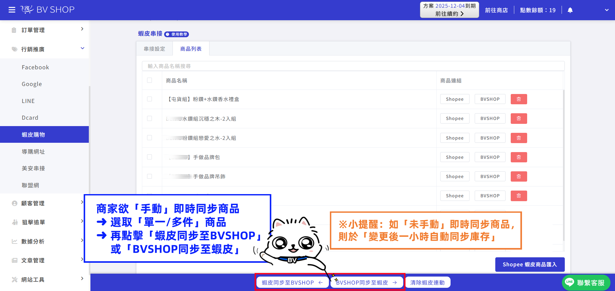The width and height of the screenshot is (615, 291).
Task: Check the 手做品牌包 row checkbox
Action: coord(150,157)
